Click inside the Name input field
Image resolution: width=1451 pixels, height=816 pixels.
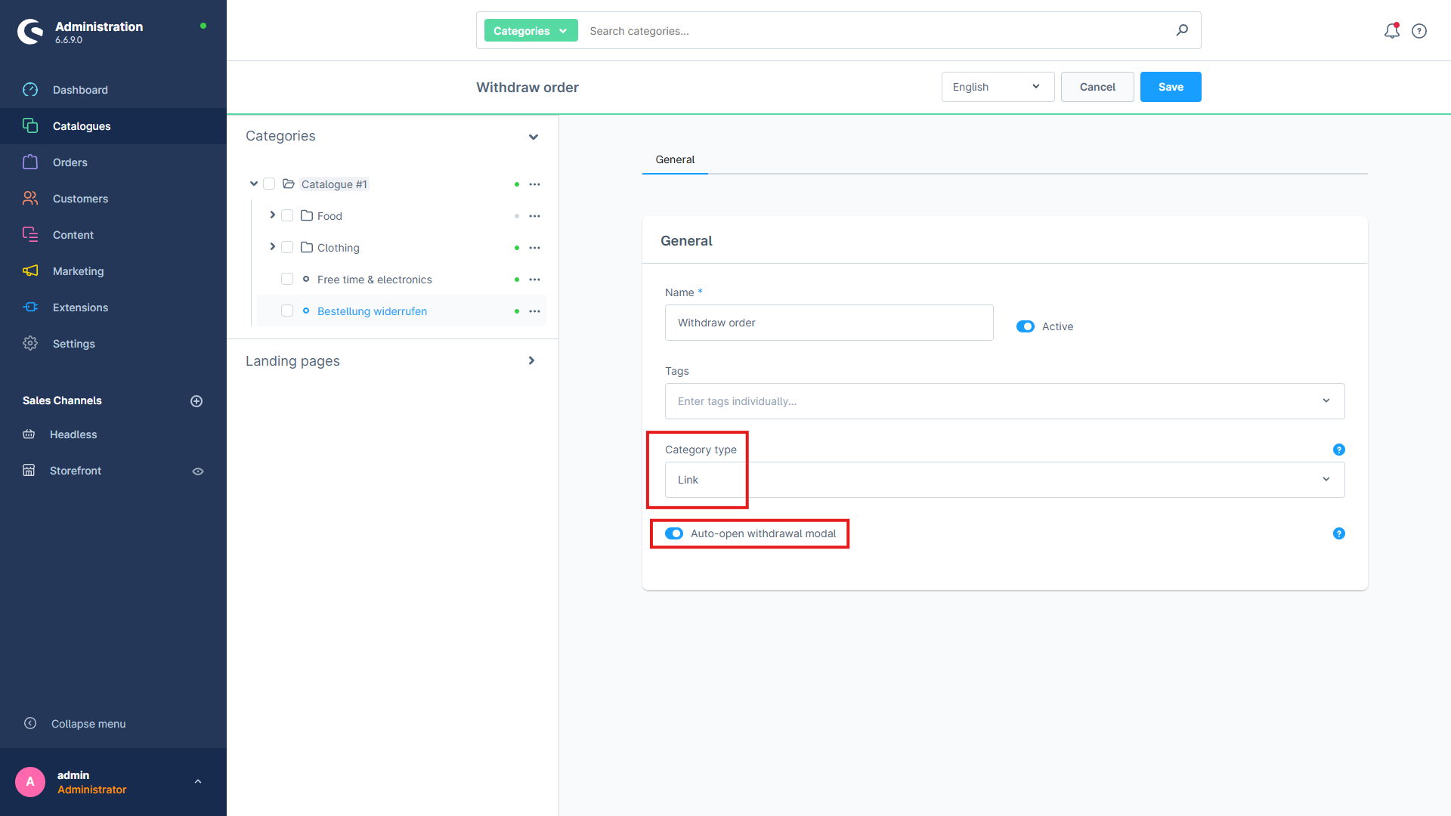tap(828, 323)
